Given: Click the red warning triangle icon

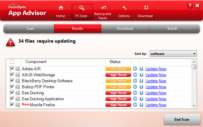Looking at the screenshot, I should 10,42.
